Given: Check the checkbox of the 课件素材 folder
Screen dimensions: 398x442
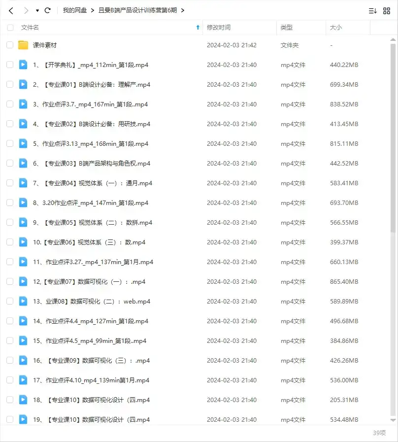Looking at the screenshot, I should point(10,45).
